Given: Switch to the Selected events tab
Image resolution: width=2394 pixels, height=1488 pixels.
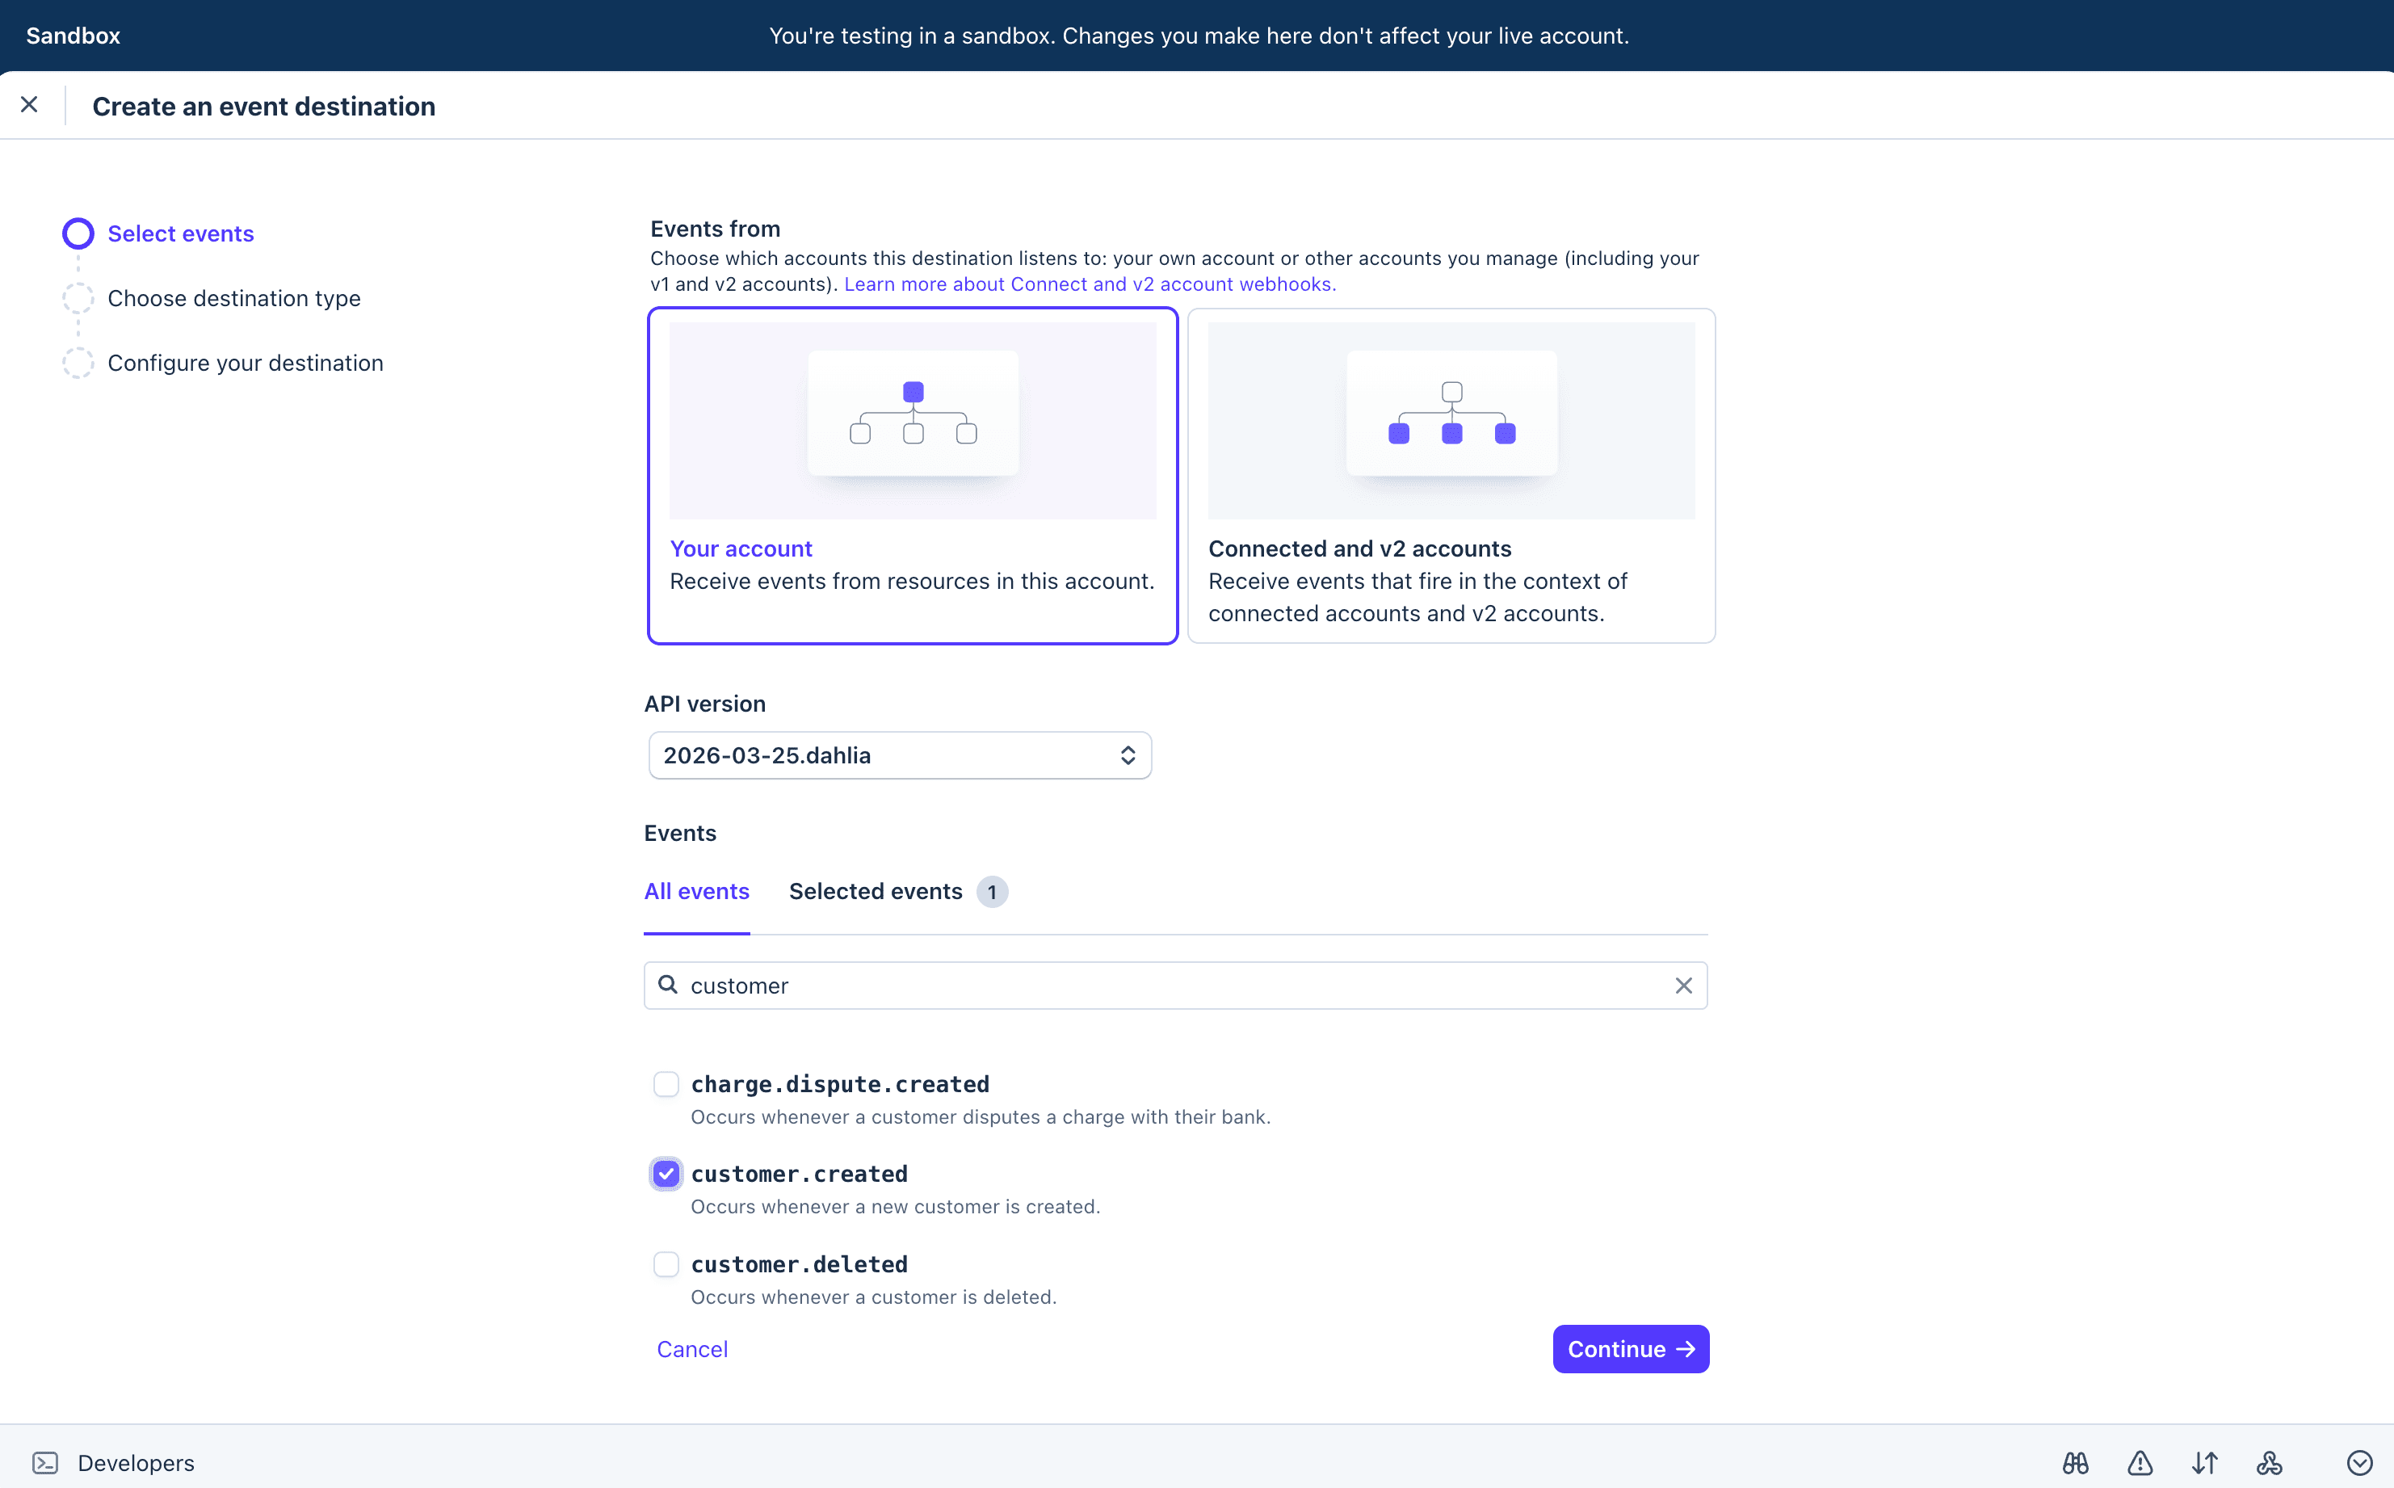Looking at the screenshot, I should click(x=876, y=892).
